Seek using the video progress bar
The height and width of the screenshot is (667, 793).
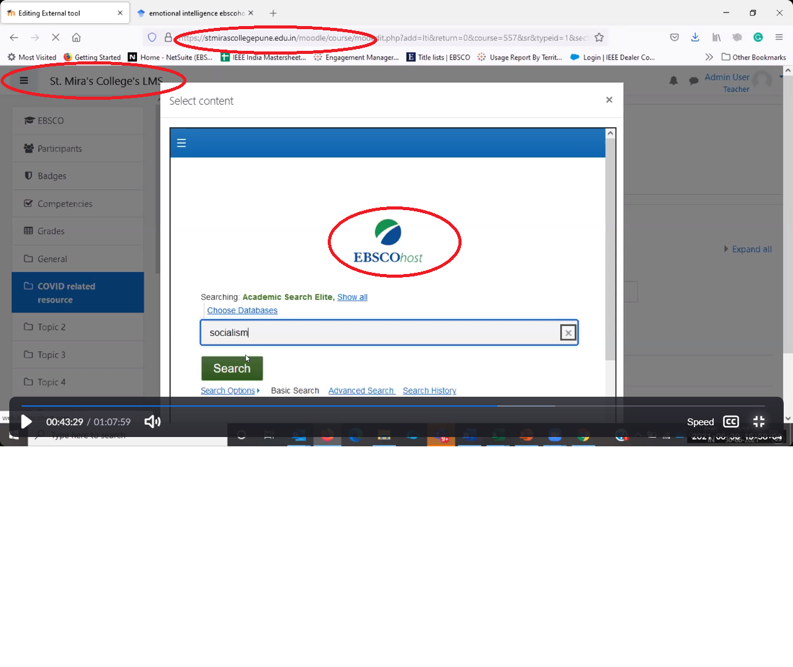[396, 406]
